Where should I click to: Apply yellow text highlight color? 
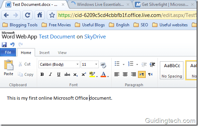92,74
